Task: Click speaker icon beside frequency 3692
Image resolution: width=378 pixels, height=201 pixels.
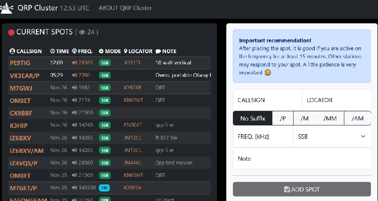Action: (x=74, y=88)
